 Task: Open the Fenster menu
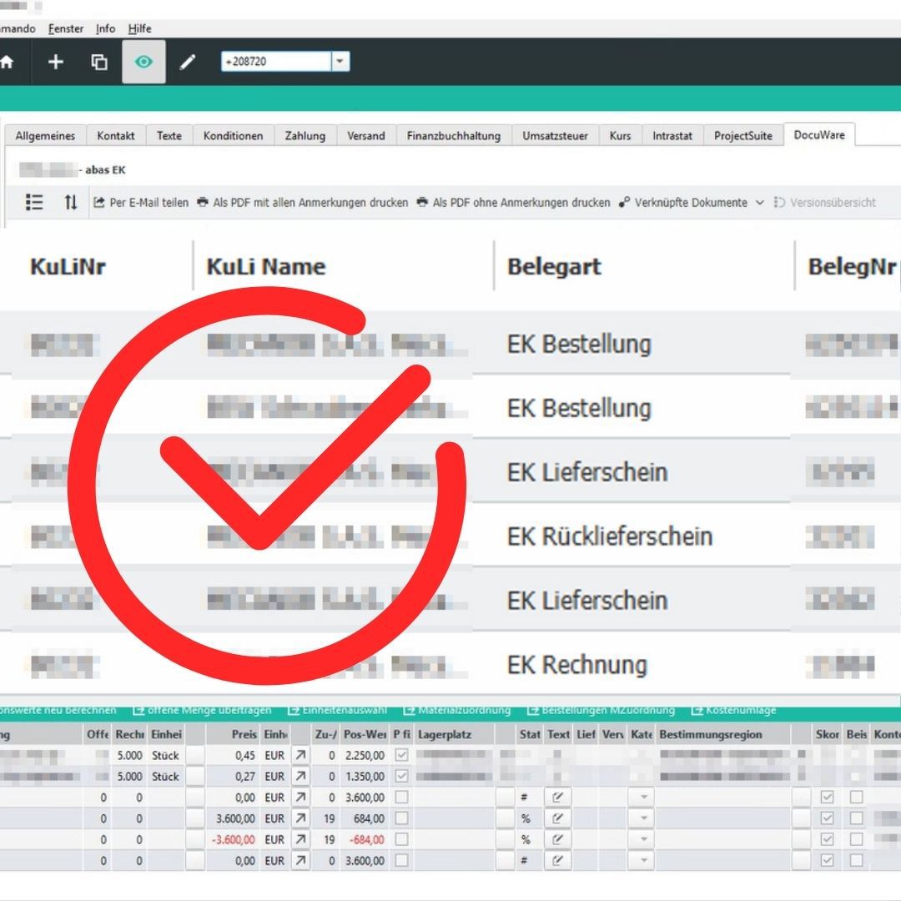pyautogui.click(x=66, y=28)
